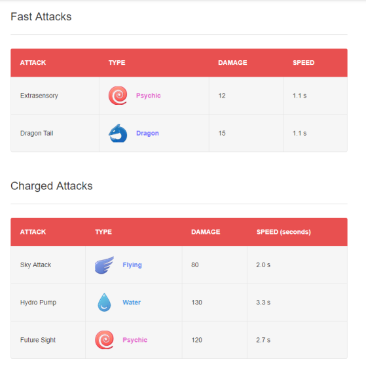Click the Fast Attacks heading
Image resolution: width=366 pixels, height=370 pixels.
click(x=41, y=17)
